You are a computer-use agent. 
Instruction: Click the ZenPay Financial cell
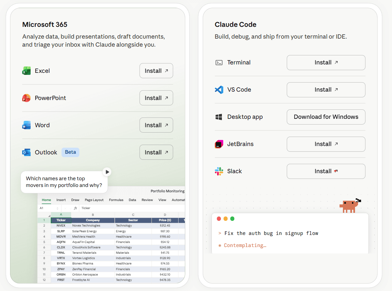[x=93, y=269]
